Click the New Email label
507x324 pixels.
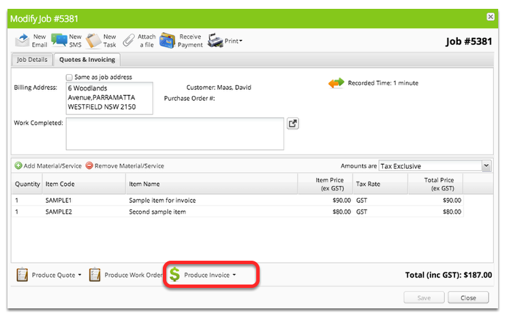(x=40, y=41)
